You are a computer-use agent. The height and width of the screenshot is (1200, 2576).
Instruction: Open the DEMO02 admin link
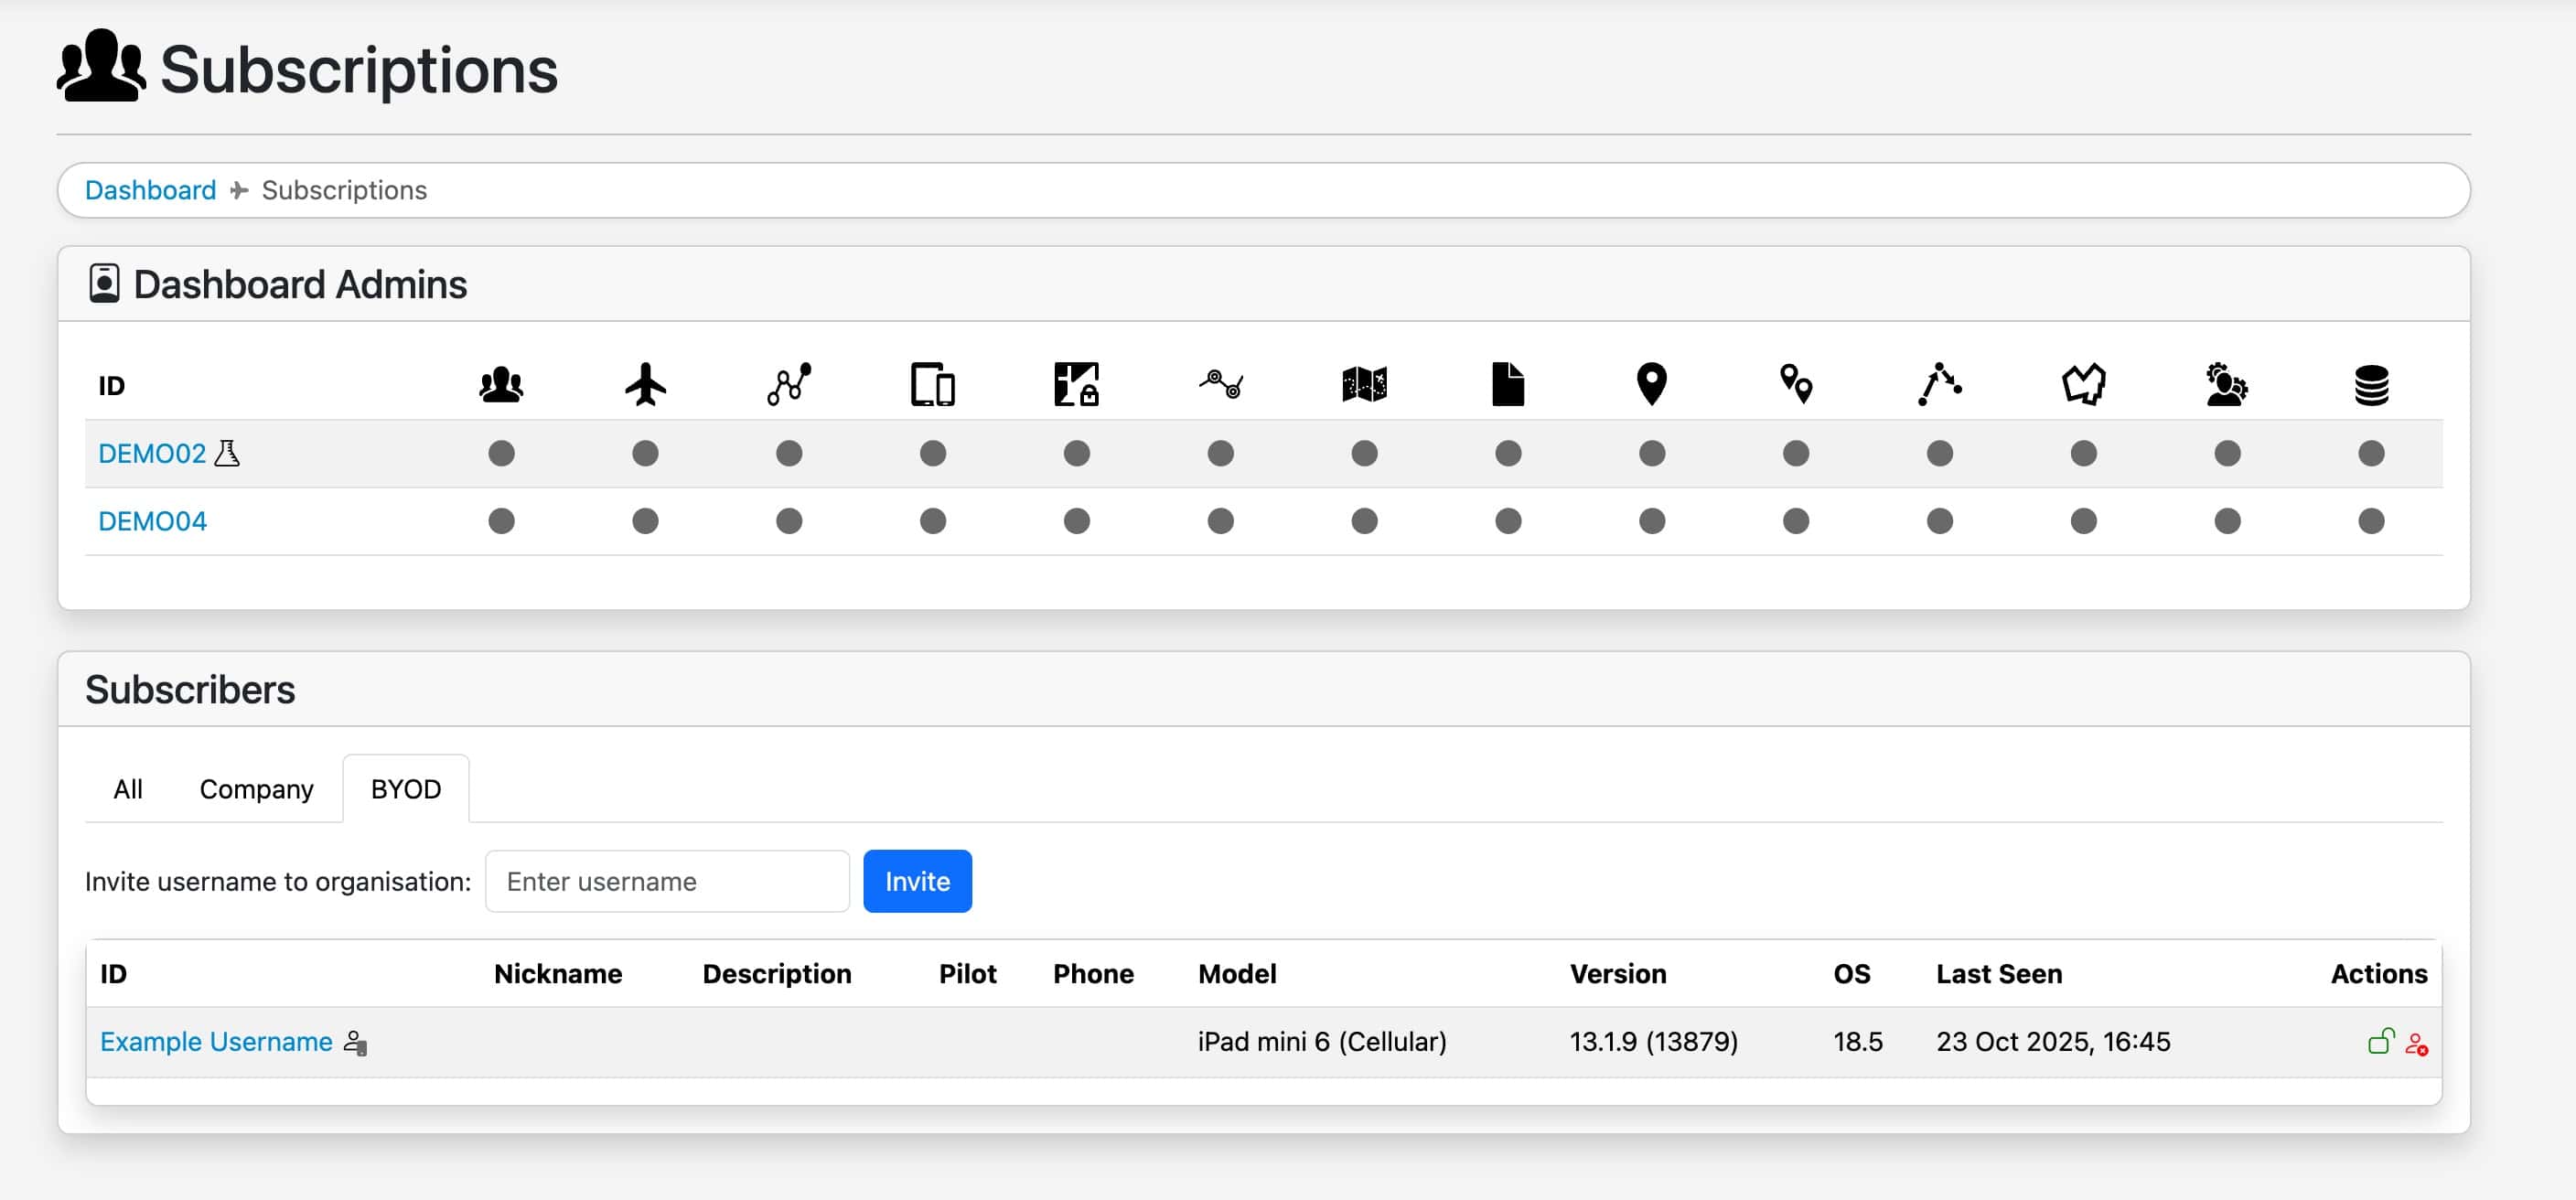[x=152, y=453]
